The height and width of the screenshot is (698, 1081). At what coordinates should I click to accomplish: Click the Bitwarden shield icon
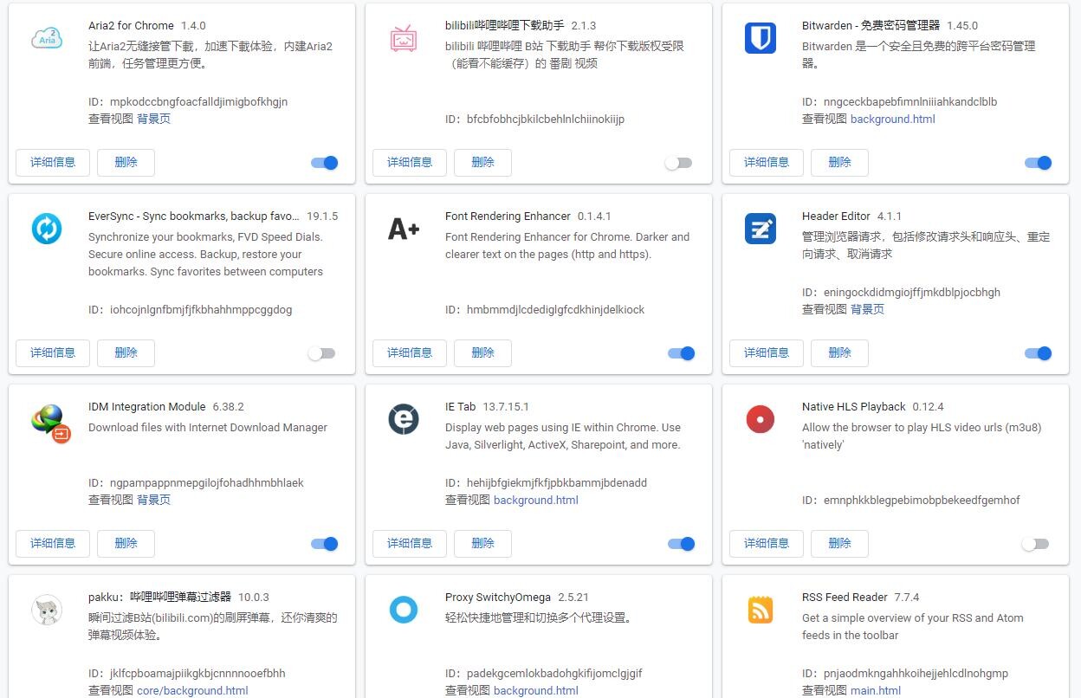coord(761,38)
